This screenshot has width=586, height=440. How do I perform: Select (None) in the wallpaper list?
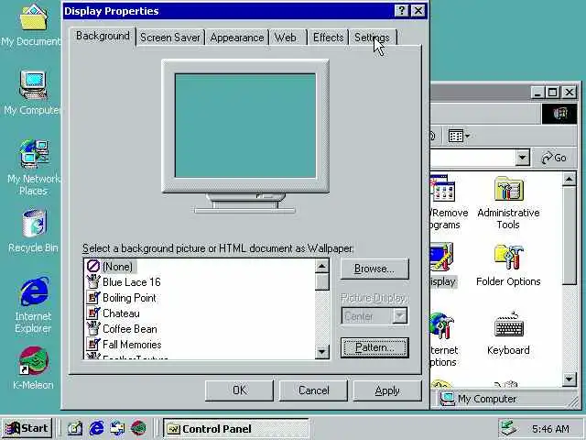tap(117, 267)
